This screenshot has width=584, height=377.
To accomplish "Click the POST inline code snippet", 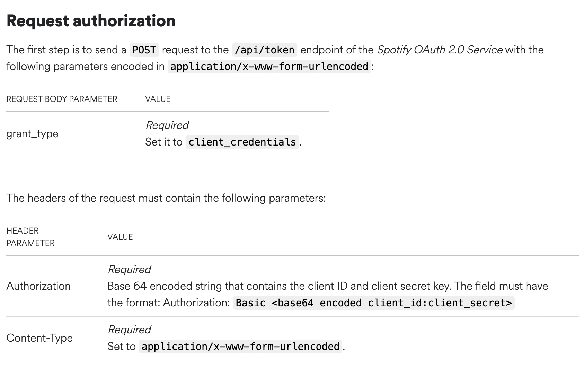I will 144,50.
